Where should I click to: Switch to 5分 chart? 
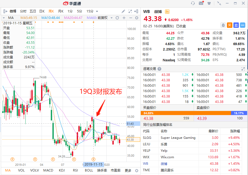pyautogui.click(x=79, y=11)
